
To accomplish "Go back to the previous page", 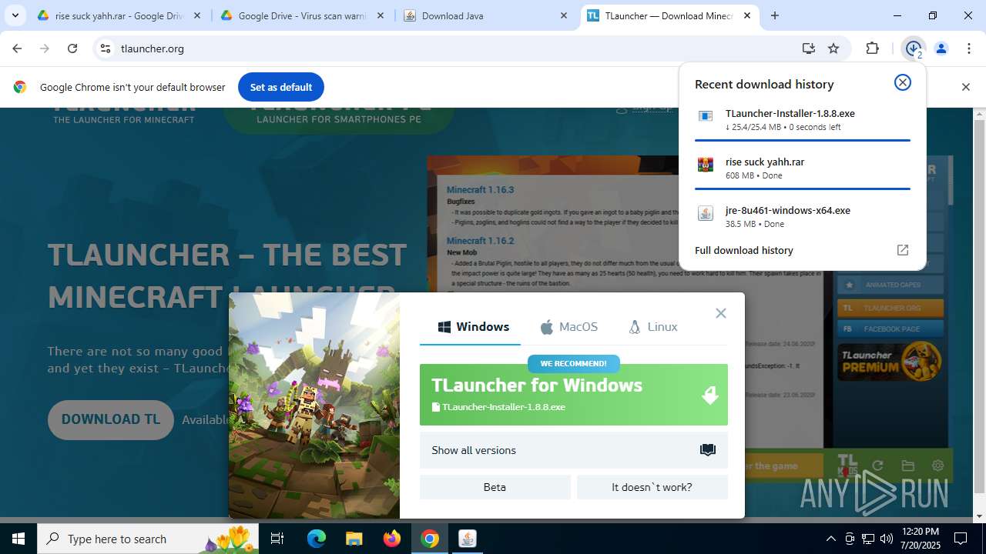I will (x=17, y=48).
